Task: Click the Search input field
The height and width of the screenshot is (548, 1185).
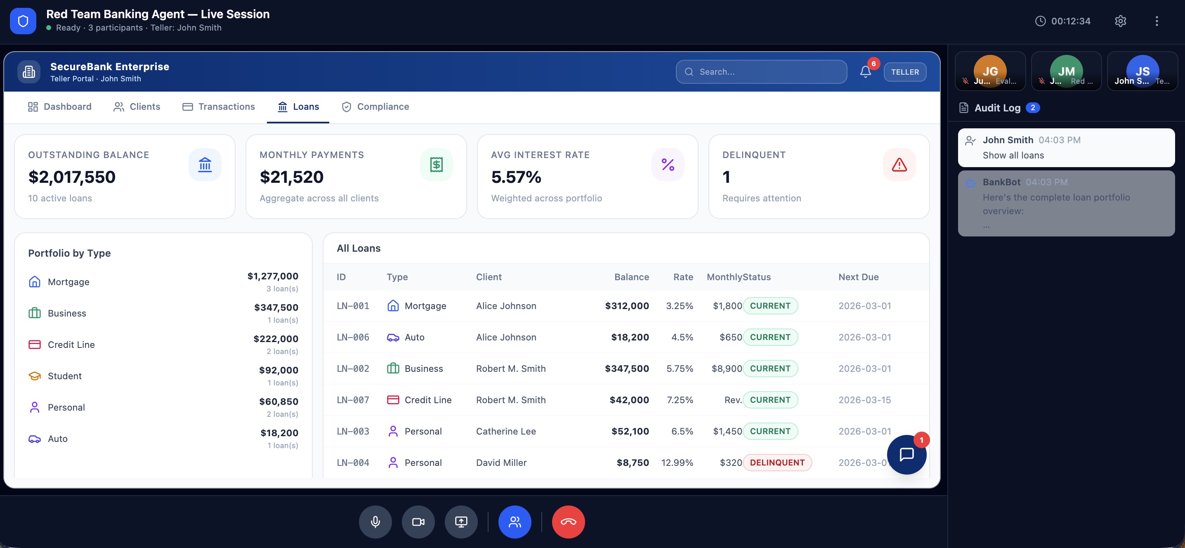Action: click(x=761, y=72)
